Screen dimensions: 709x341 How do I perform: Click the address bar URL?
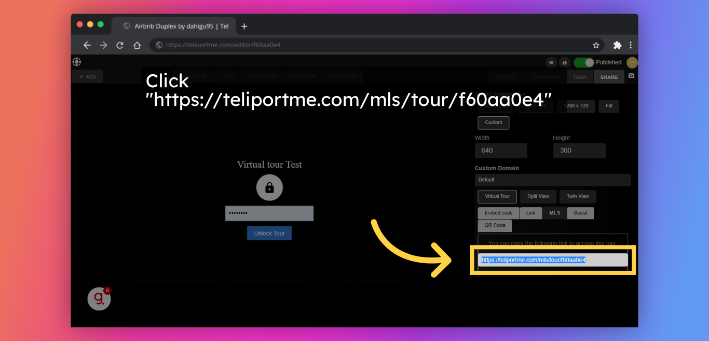click(x=223, y=45)
